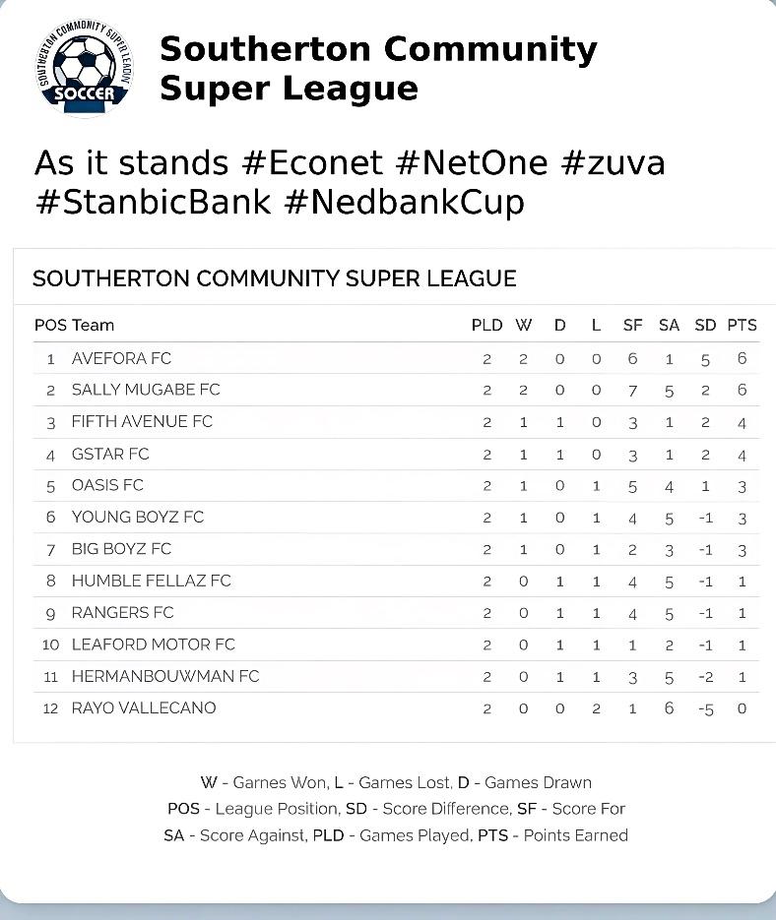Image resolution: width=776 pixels, height=920 pixels.
Task: Click the #zuva hashtag
Action: tap(613, 162)
